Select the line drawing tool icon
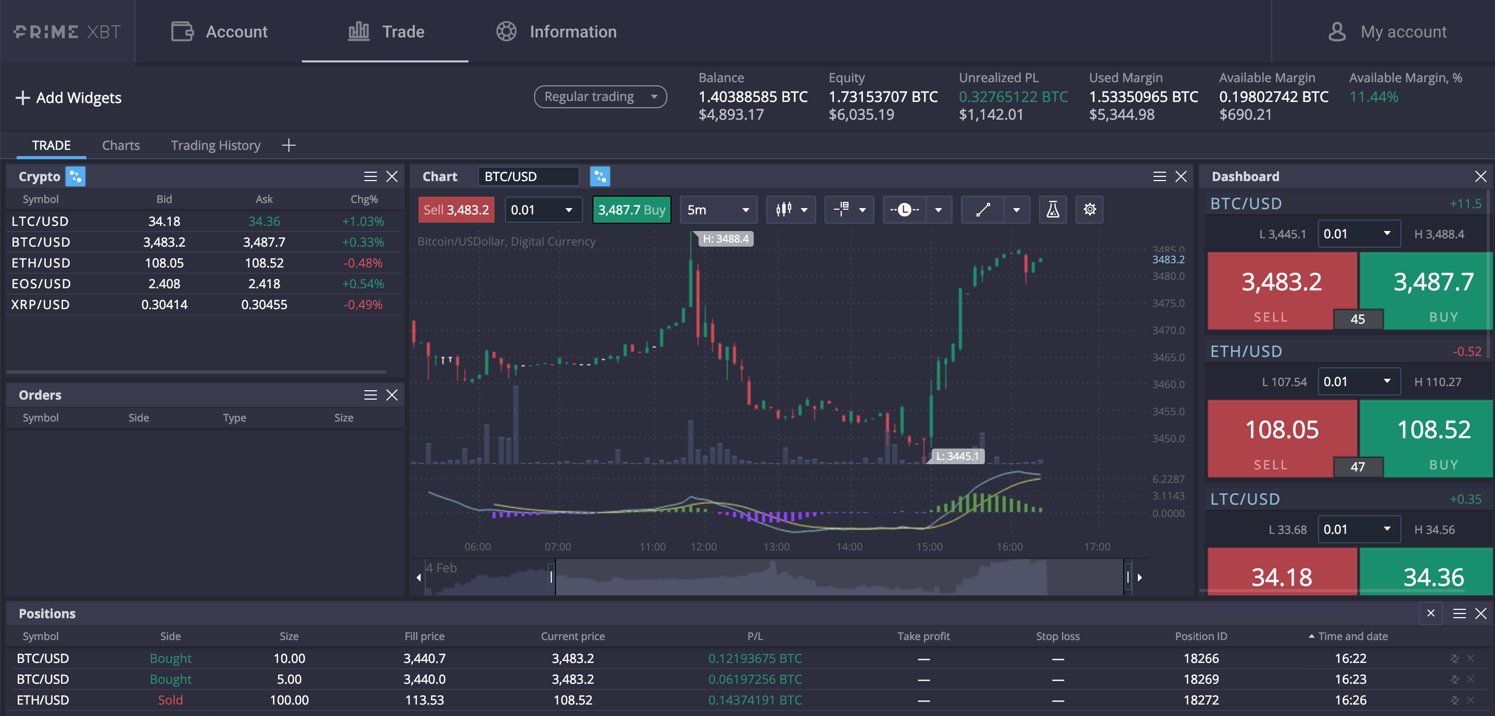The width and height of the screenshot is (1495, 716). 983,210
